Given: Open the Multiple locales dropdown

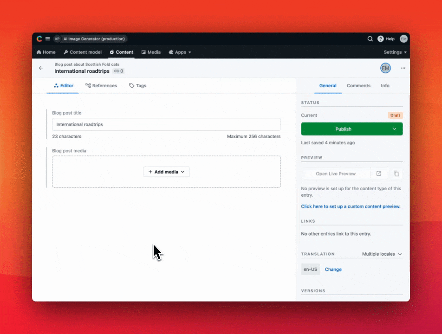Looking at the screenshot, I should (382, 254).
